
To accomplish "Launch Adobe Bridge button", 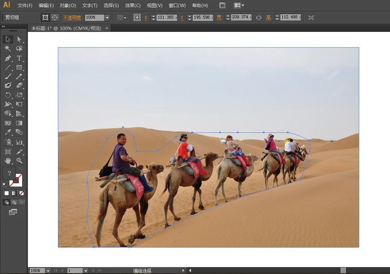I will 222,5.
